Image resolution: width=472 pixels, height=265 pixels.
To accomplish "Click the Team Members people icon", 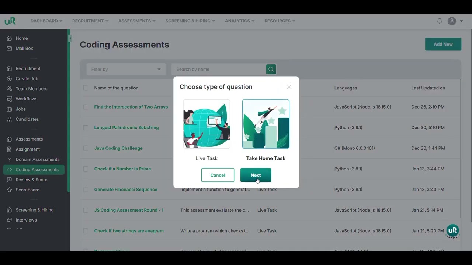I will click(x=9, y=89).
